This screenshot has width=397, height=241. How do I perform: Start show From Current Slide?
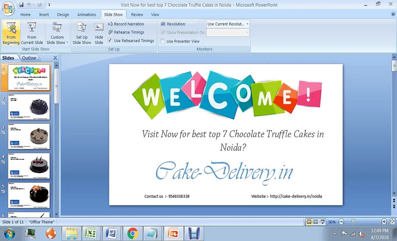32,33
